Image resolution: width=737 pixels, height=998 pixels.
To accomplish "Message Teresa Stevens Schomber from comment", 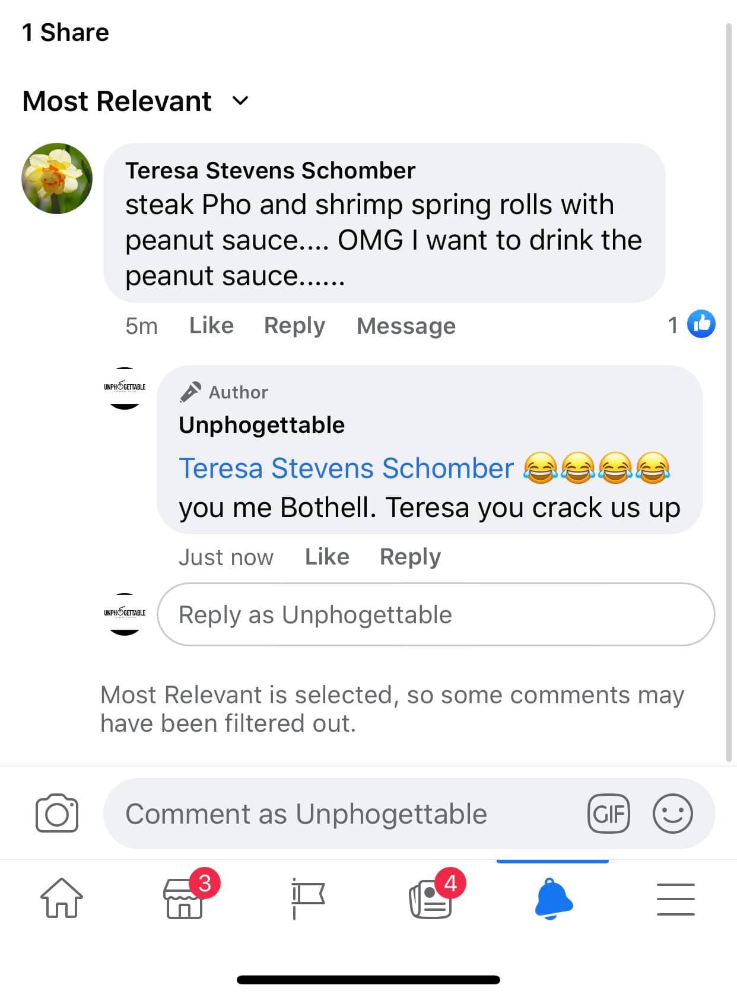I will pos(406,326).
